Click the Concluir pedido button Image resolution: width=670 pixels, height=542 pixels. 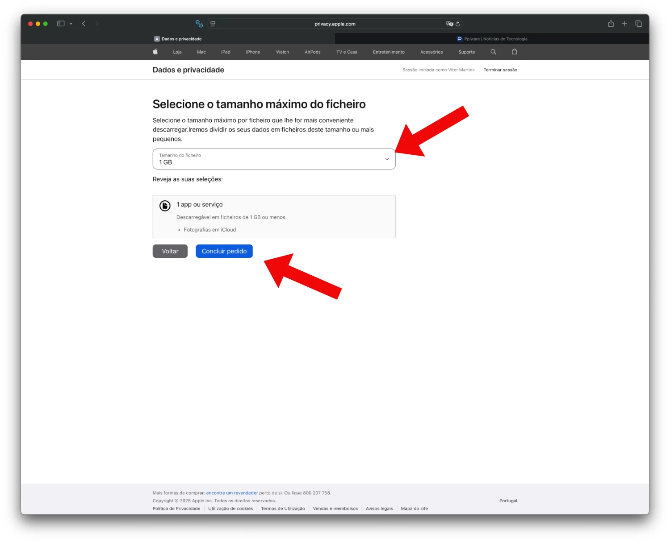[x=224, y=251]
